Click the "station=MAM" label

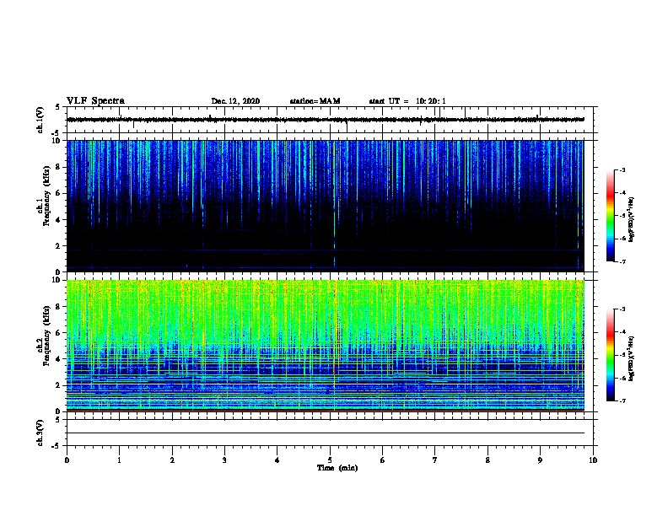(315, 101)
